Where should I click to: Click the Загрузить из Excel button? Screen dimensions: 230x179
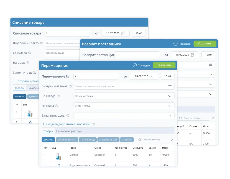(x=108, y=140)
